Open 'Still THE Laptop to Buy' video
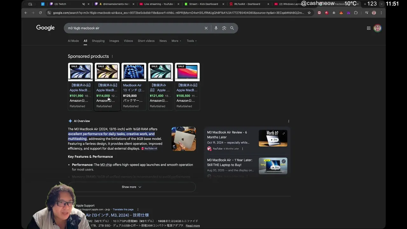 pos(230,162)
